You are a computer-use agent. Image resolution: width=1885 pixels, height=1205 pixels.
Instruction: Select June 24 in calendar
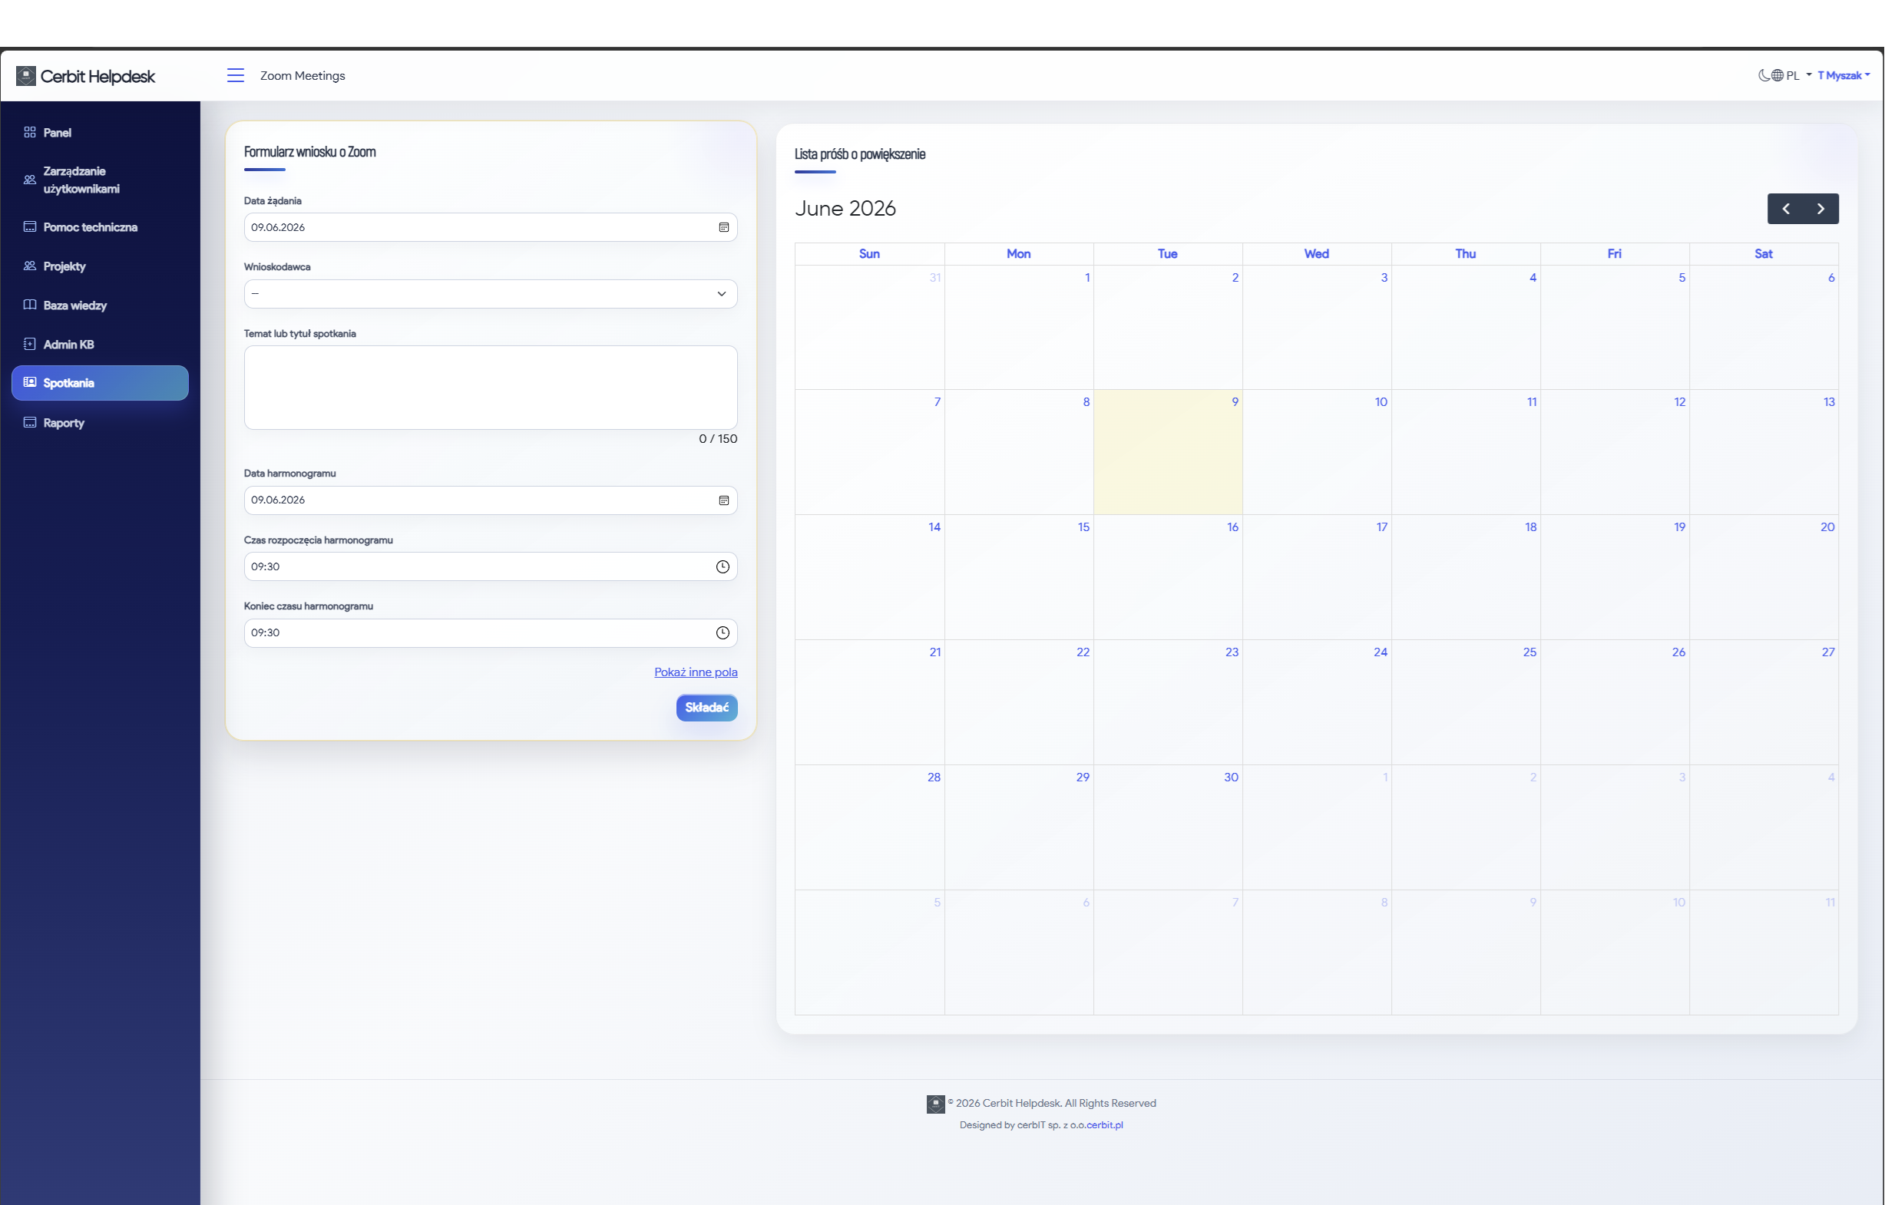pyautogui.click(x=1317, y=702)
